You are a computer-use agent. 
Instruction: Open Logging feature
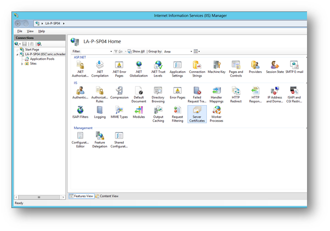tap(100, 112)
